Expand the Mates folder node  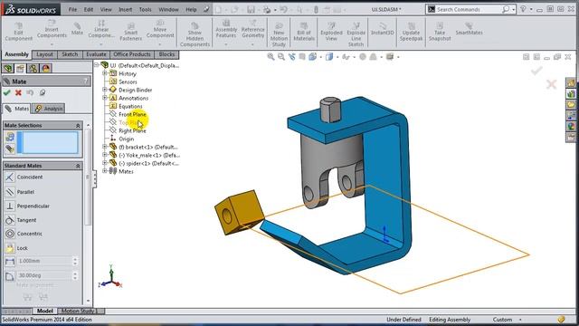coord(105,171)
